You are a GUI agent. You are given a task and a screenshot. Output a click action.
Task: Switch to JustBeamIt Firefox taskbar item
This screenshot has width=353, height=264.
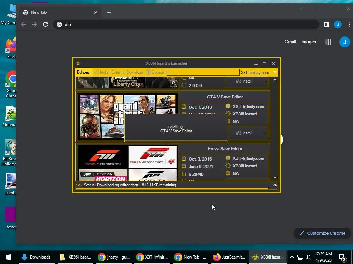[229, 257]
